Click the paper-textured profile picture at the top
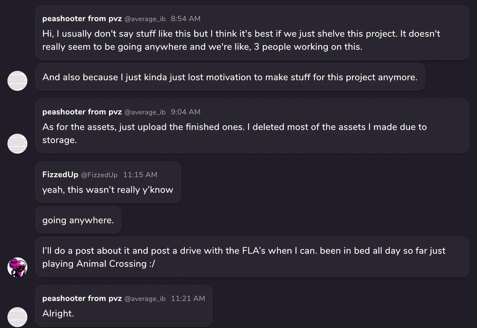Viewport: 477px width, 328px height. pyautogui.click(x=17, y=81)
